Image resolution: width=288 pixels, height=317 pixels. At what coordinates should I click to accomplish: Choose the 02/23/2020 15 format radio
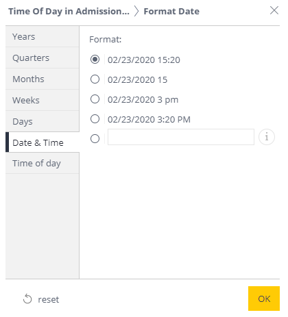pos(95,79)
